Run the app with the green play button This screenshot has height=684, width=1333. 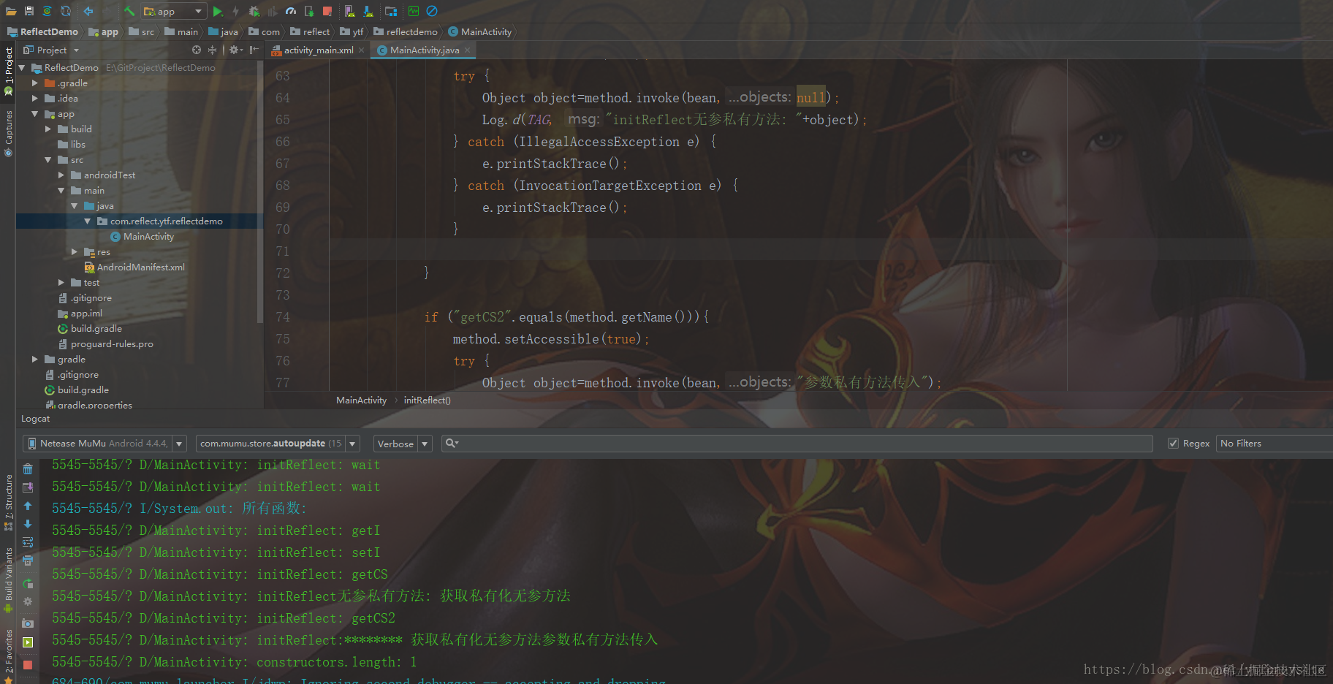click(218, 11)
